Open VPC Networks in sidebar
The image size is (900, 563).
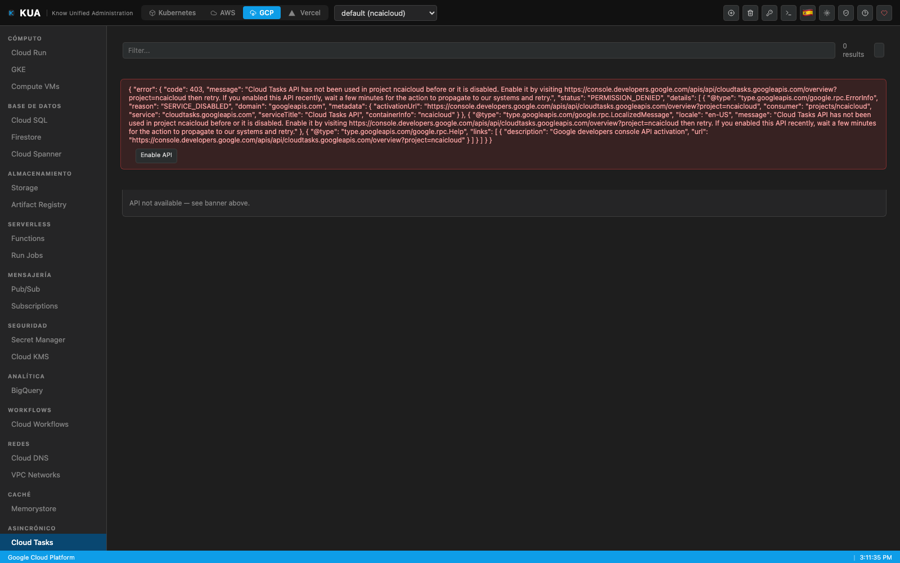coord(53,475)
